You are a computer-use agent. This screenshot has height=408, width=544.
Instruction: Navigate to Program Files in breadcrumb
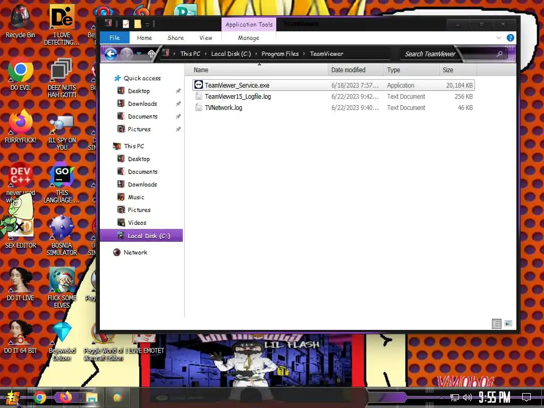(x=280, y=54)
